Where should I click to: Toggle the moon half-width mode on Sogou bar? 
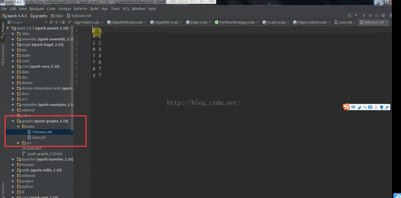click(x=359, y=107)
